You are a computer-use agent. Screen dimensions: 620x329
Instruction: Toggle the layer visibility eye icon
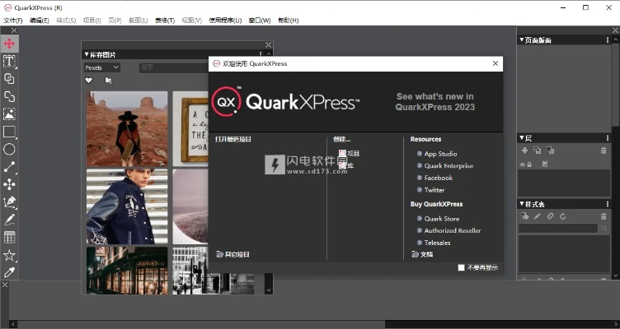click(522, 164)
